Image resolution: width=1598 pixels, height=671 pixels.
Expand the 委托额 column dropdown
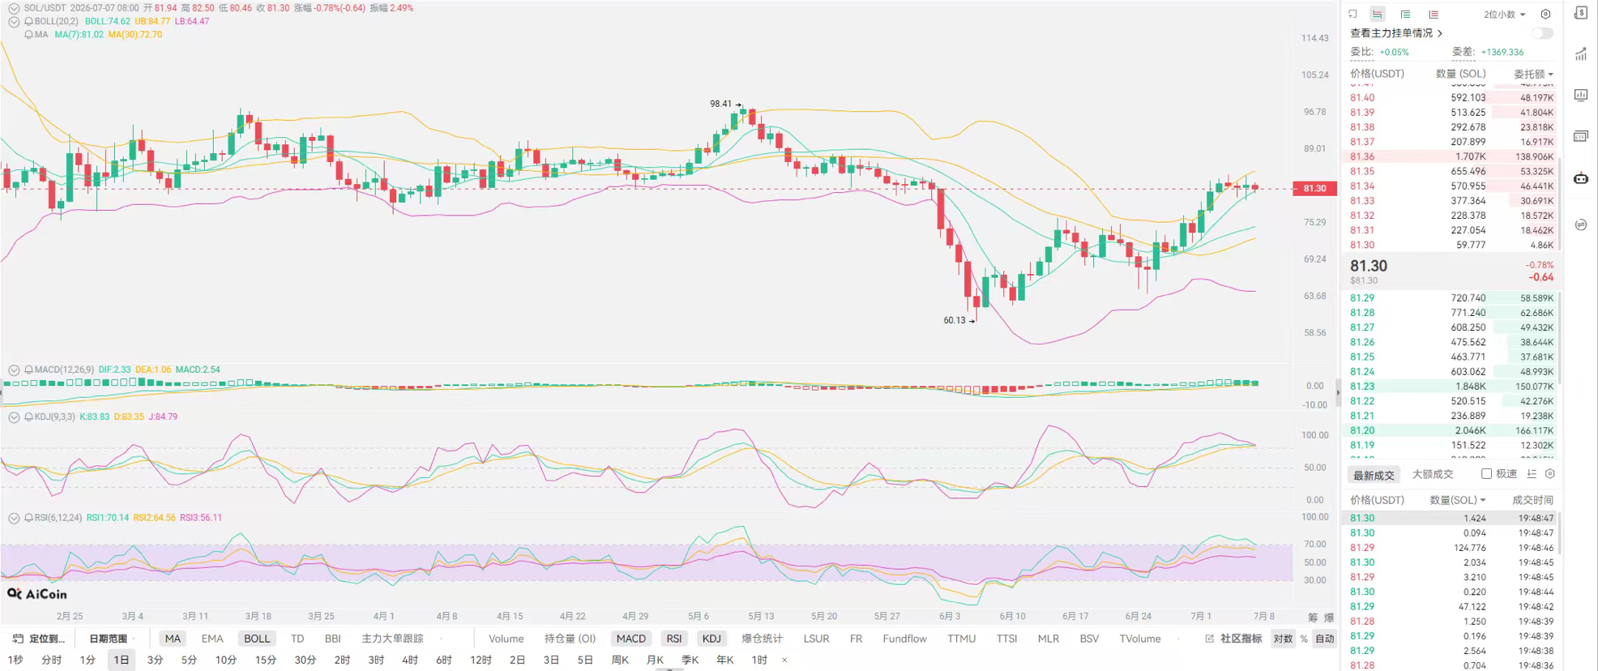[x=1533, y=74]
